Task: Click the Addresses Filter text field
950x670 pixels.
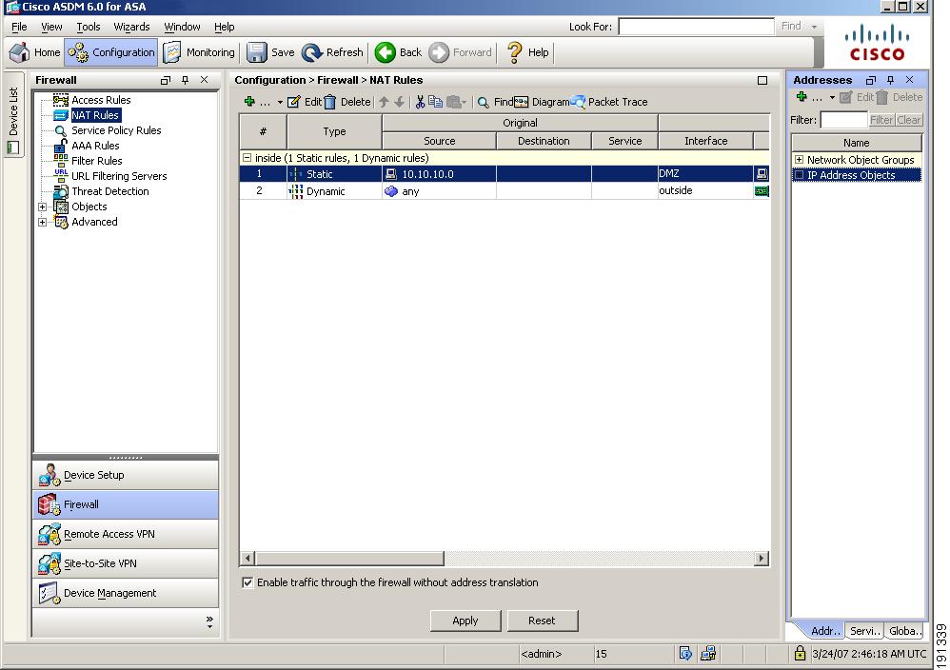Action: (844, 120)
